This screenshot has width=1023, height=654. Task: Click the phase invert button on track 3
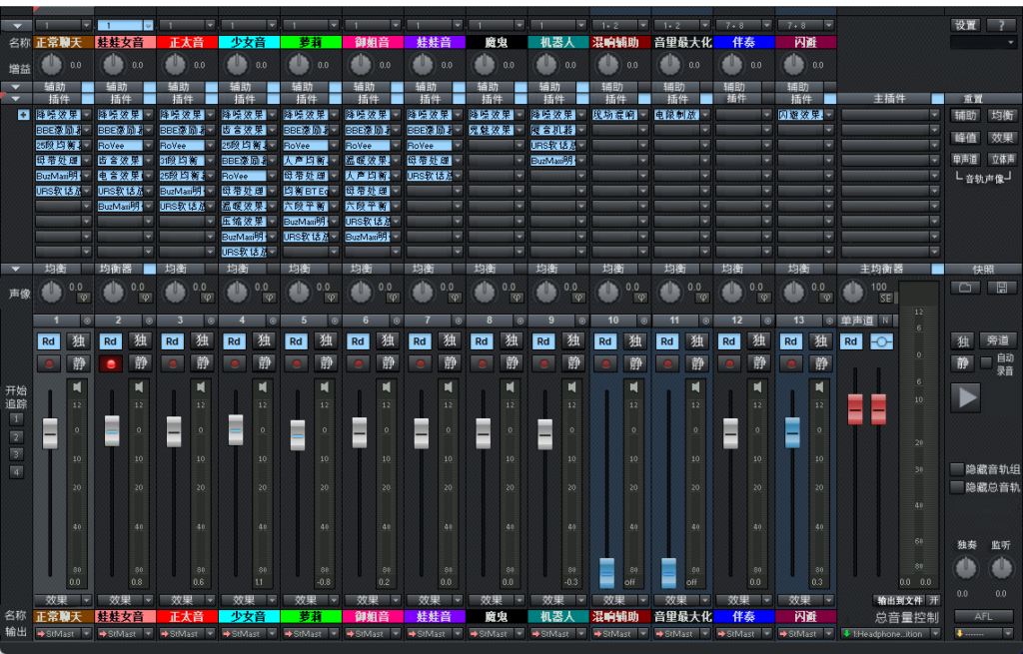click(x=206, y=297)
